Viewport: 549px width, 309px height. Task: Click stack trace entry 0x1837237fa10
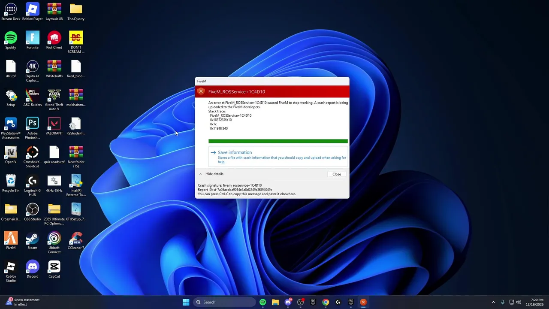tap(221, 120)
